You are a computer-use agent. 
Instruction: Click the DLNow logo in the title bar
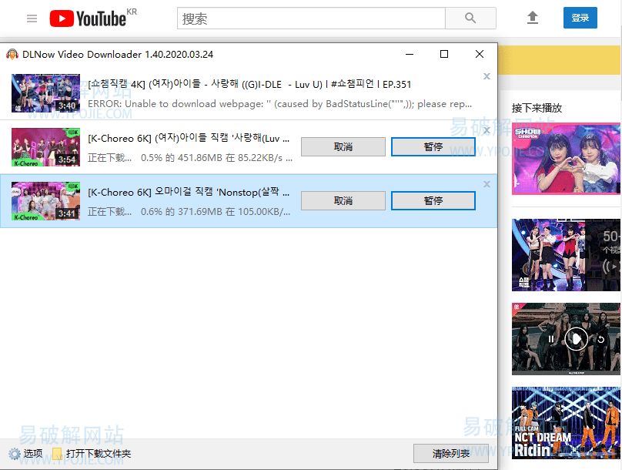click(13, 55)
